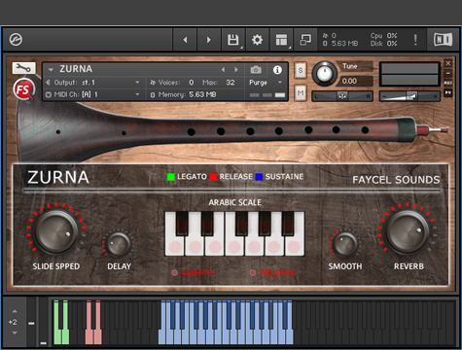Play the first red release keyswitch key

89,337
